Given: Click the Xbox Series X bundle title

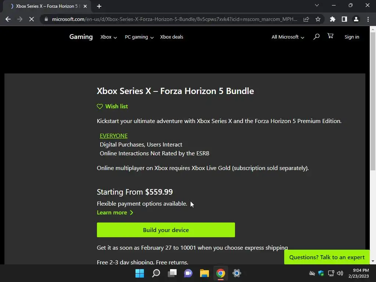Looking at the screenshot, I should pyautogui.click(x=175, y=91).
